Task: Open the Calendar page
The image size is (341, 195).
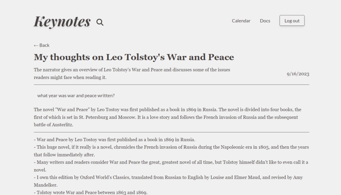Action: pos(241,21)
